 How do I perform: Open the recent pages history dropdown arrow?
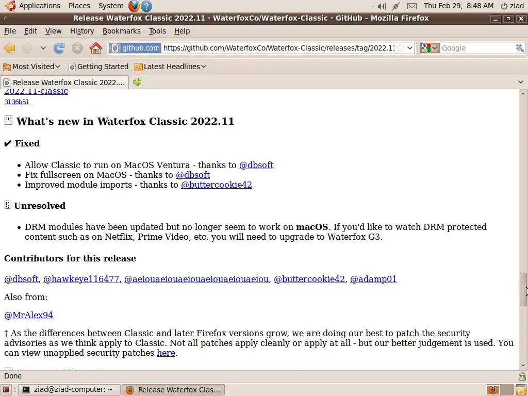pyautogui.click(x=43, y=48)
